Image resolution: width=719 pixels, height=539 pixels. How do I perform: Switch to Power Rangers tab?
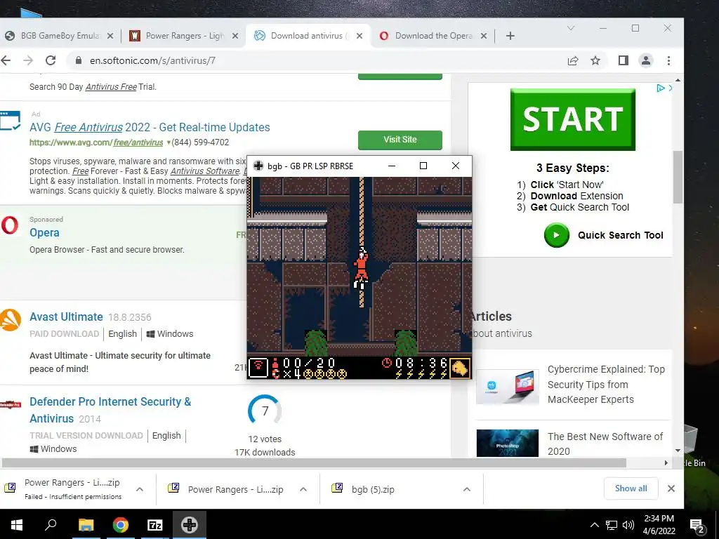tap(183, 36)
